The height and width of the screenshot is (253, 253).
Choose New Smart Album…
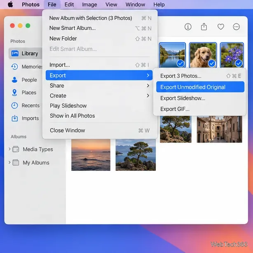click(99, 28)
